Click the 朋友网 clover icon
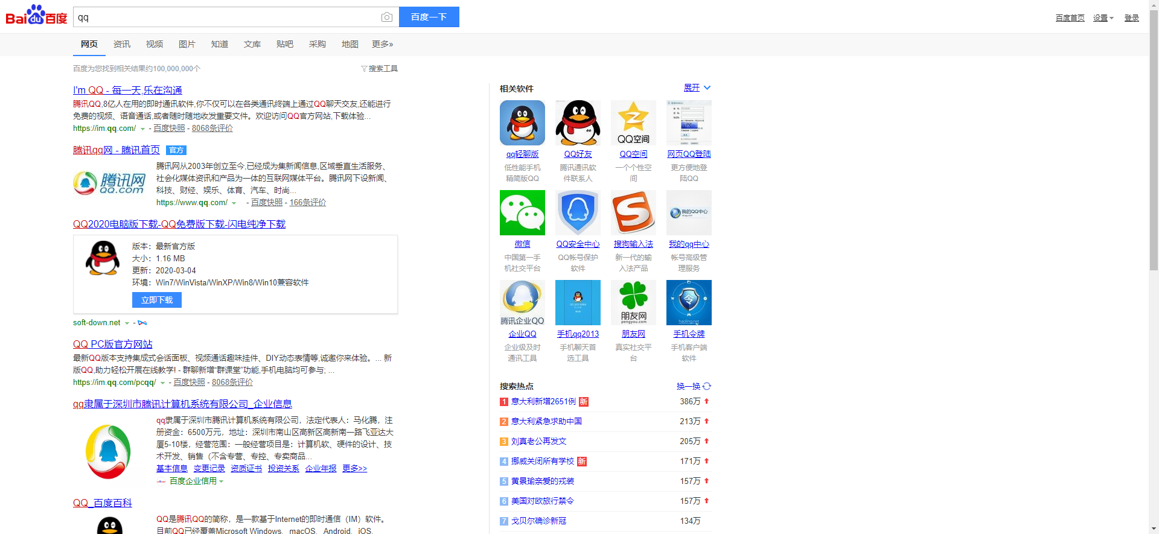 click(633, 302)
